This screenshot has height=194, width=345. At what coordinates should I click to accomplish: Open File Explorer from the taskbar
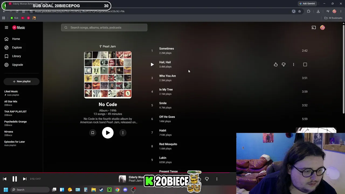point(94,190)
